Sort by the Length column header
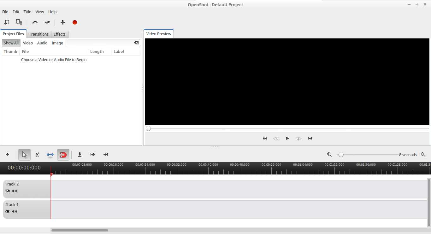Image resolution: width=431 pixels, height=234 pixels. click(99, 52)
